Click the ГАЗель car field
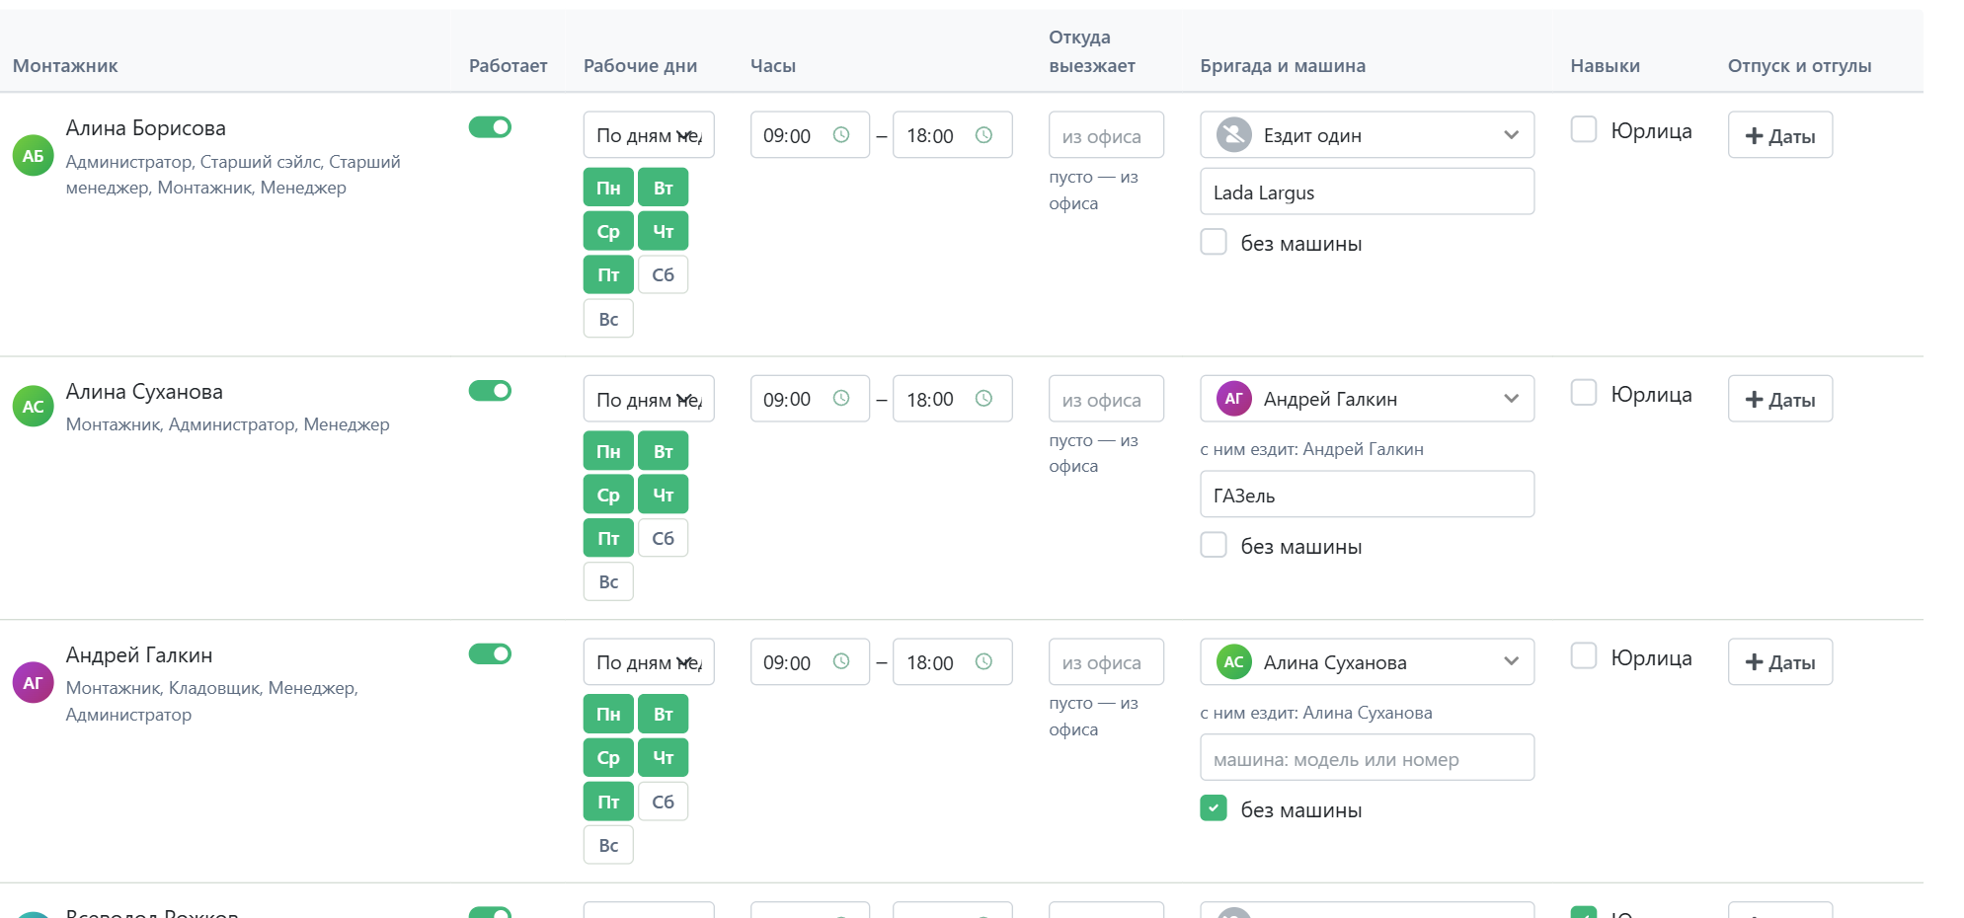 tap(1368, 495)
